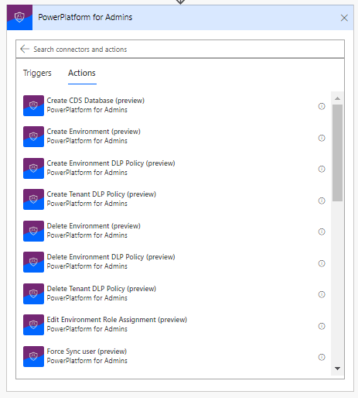358x398 pixels.
Task: Click the Edit Environment Role Assignment icon
Action: click(x=33, y=324)
